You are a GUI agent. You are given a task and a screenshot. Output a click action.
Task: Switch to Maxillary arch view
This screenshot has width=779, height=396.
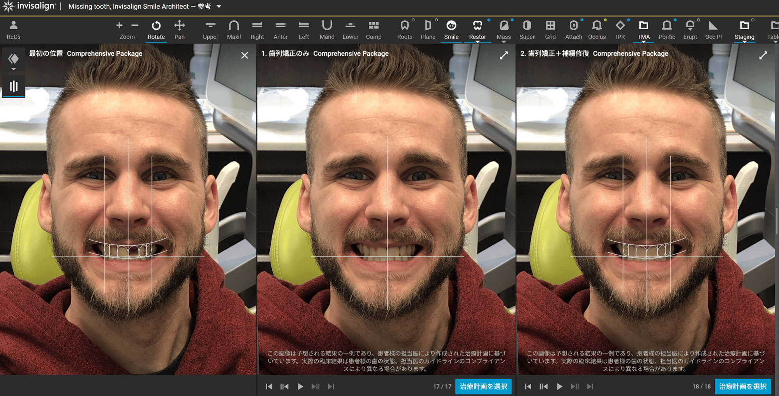click(234, 30)
